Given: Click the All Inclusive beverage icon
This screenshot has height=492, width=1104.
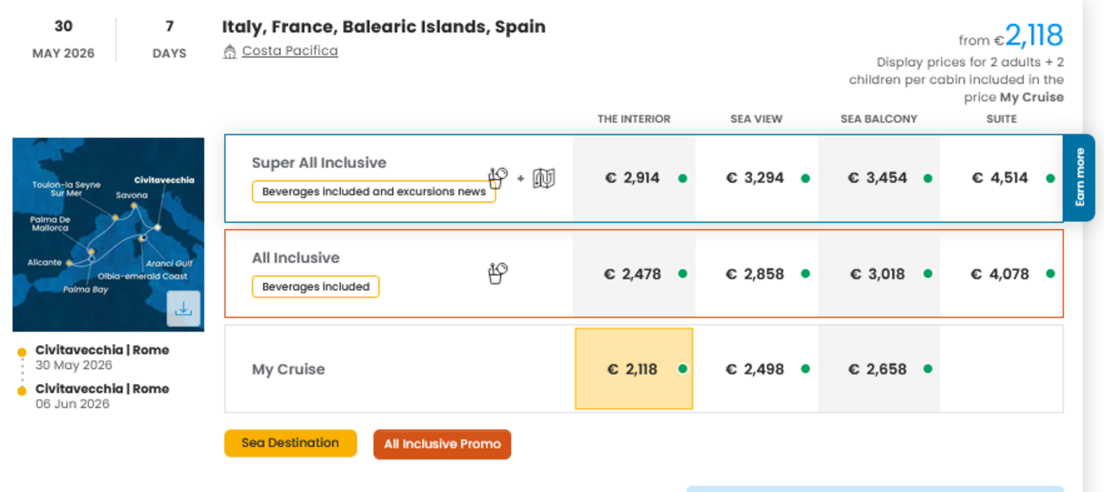Looking at the screenshot, I should [x=498, y=273].
